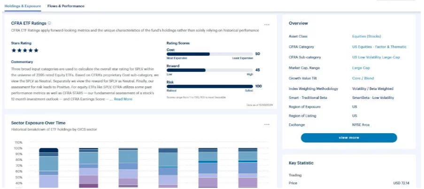Click the SmartBeta - Low Volatility value
This screenshot has height=189, width=424.
pos(373,98)
